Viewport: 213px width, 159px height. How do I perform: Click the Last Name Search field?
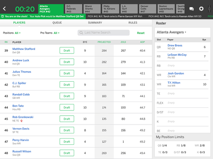[x=103, y=33]
